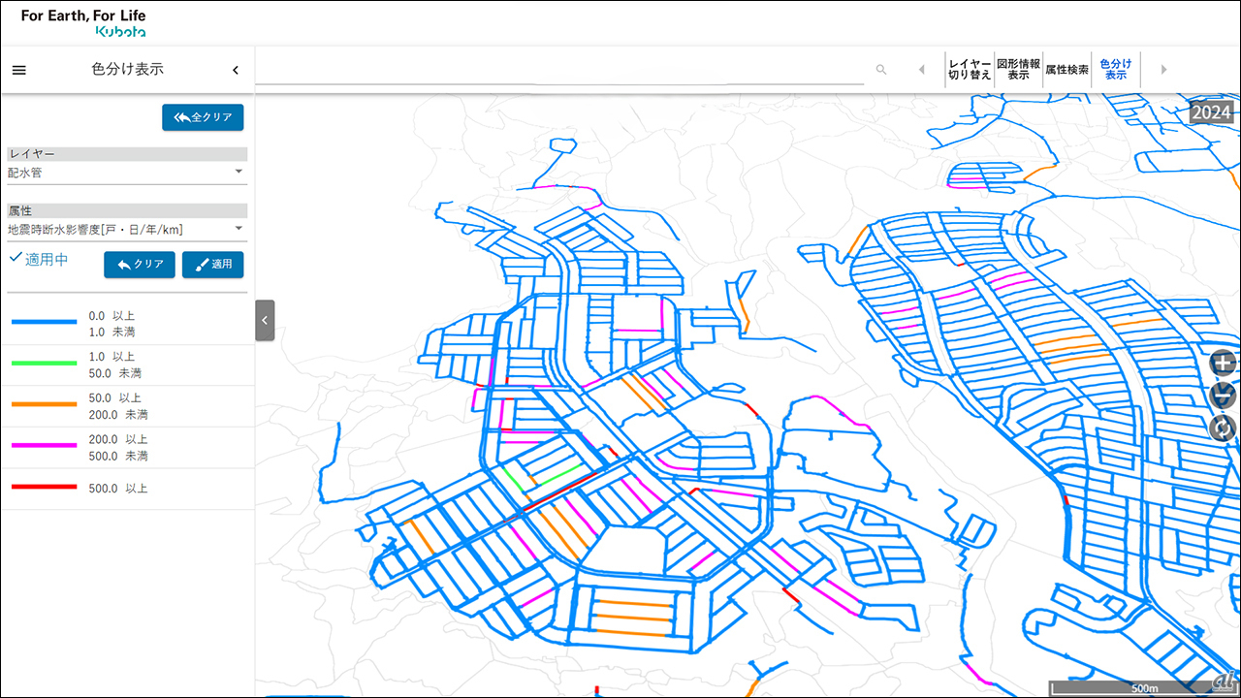Open the 図形情報表示 tab
The height and width of the screenshot is (698, 1241).
(1018, 70)
